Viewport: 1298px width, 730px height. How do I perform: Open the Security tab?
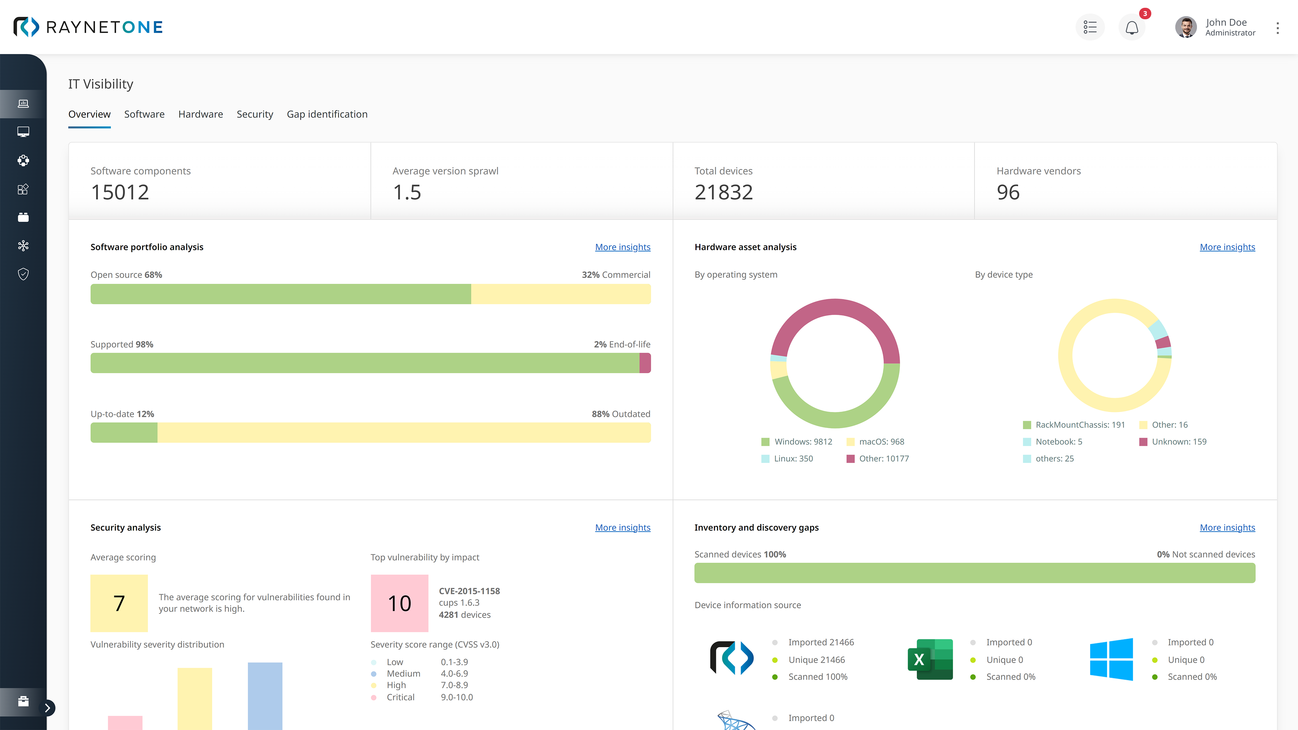(255, 114)
